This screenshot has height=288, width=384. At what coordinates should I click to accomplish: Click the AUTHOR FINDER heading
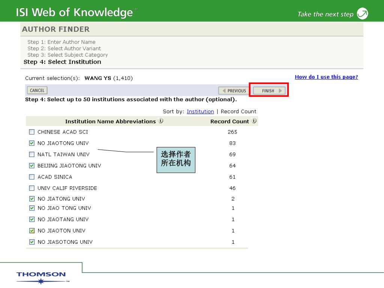pos(56,29)
